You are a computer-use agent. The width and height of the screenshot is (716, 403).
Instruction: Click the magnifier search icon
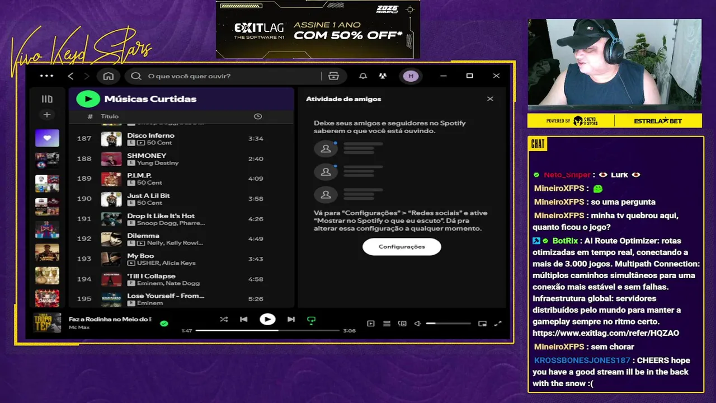click(136, 76)
